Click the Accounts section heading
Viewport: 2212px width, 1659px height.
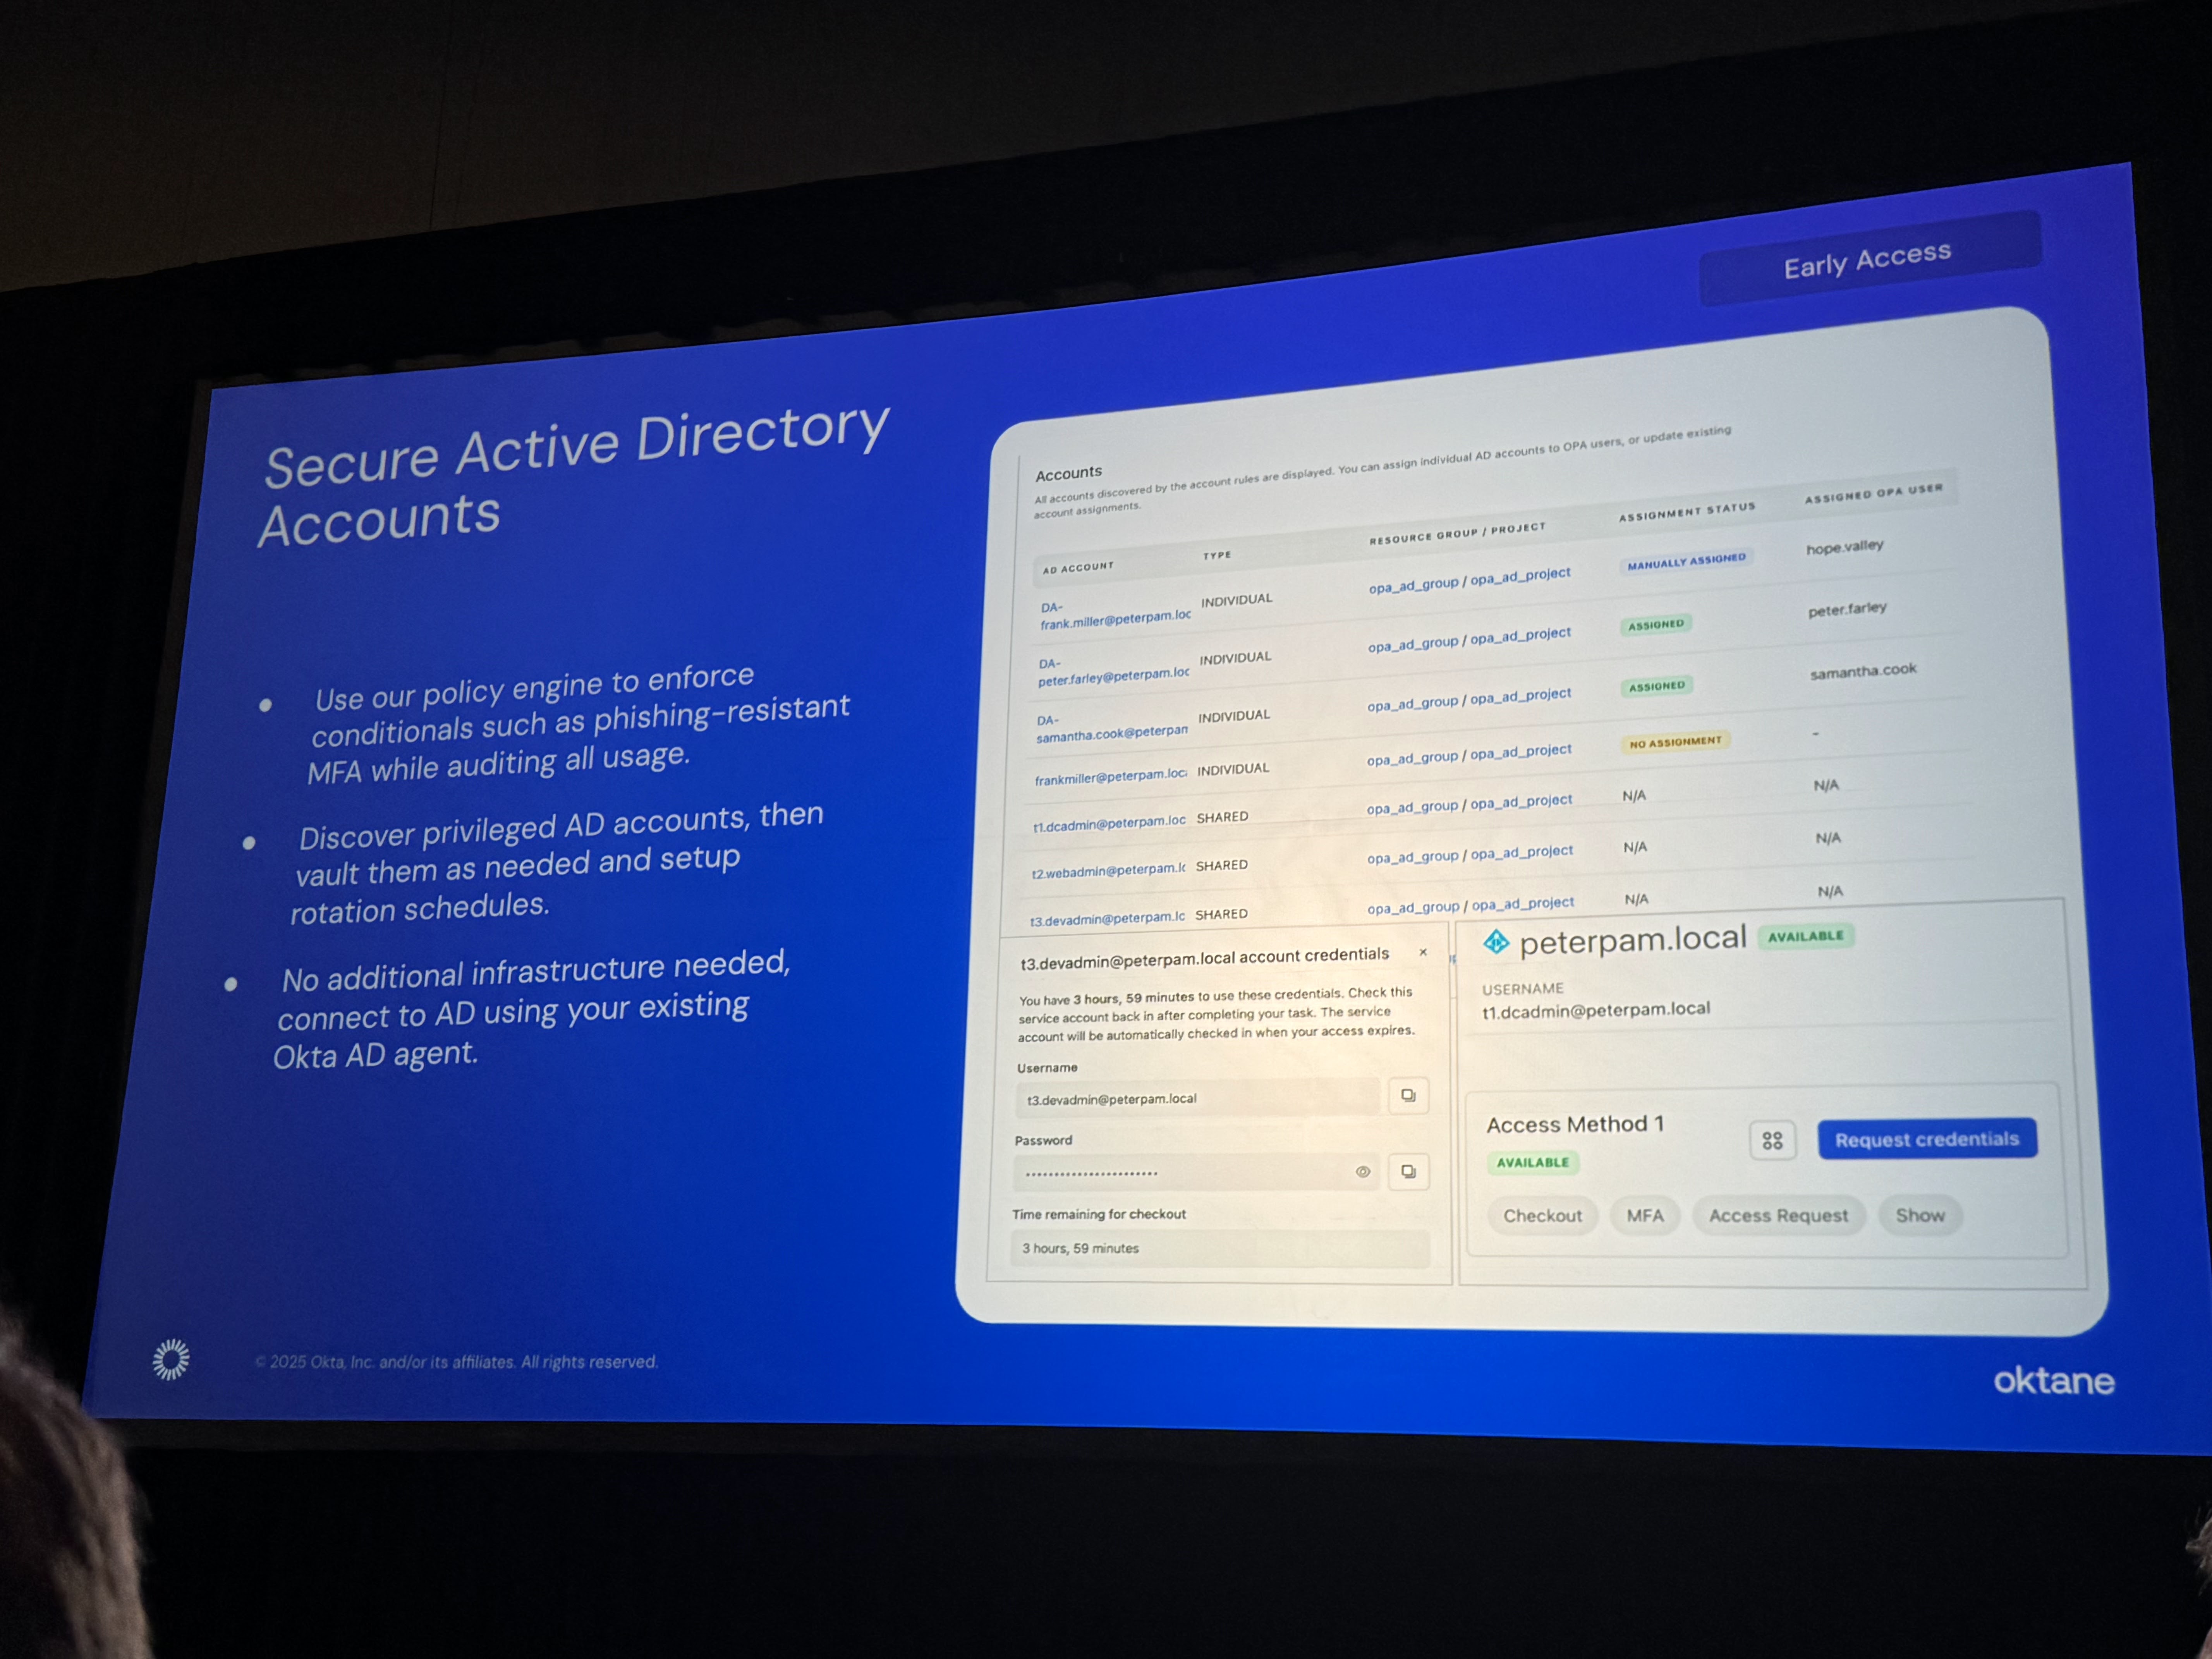click(1068, 473)
